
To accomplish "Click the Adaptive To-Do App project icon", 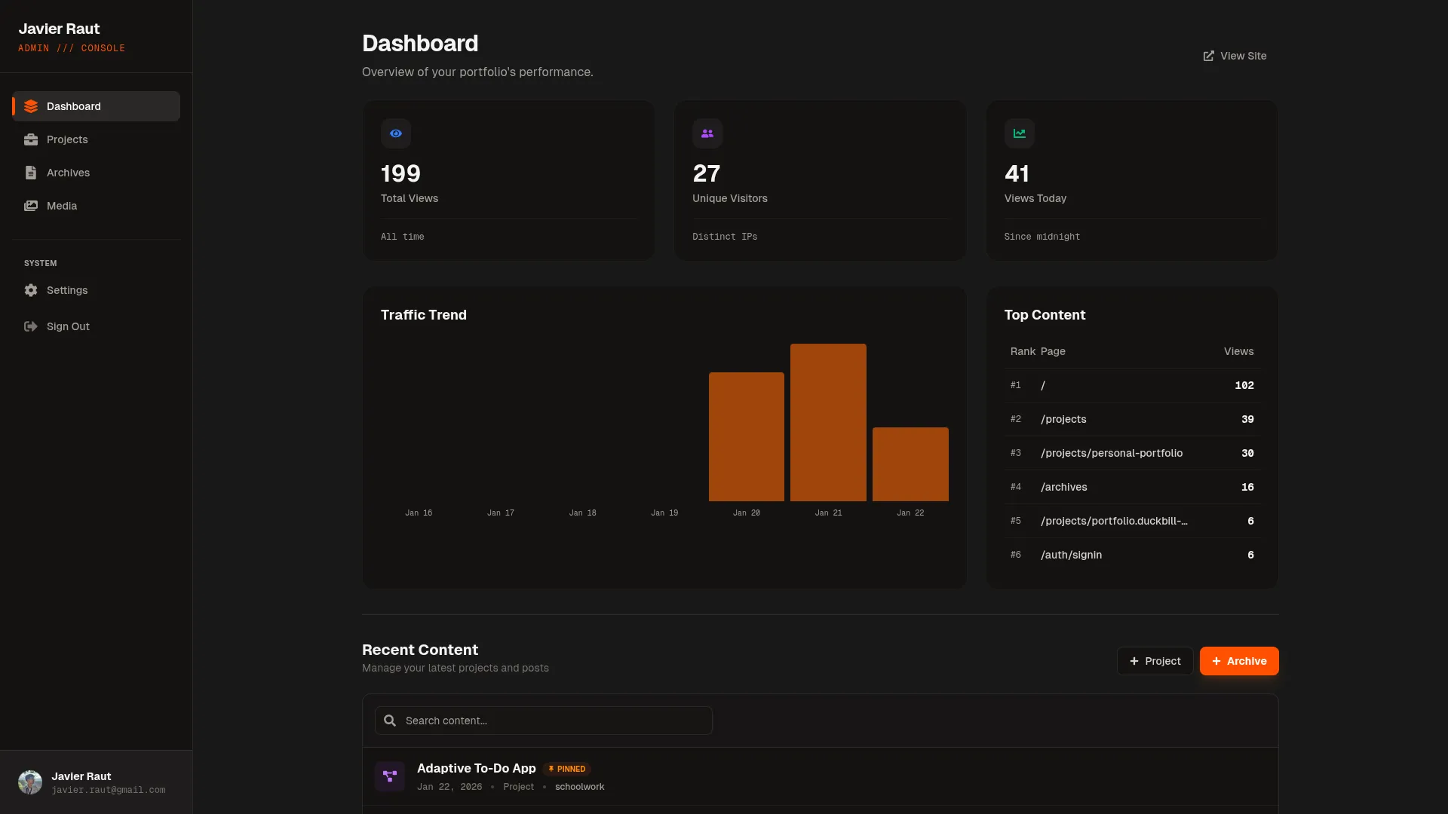I will pyautogui.click(x=390, y=776).
